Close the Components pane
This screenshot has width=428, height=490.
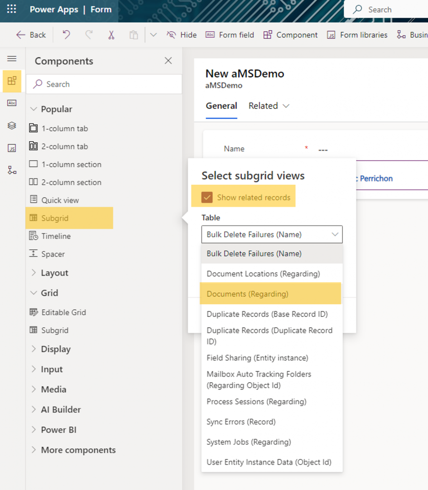click(x=168, y=61)
